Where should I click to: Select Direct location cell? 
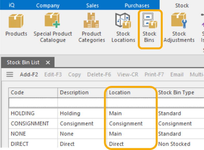click(x=131, y=144)
